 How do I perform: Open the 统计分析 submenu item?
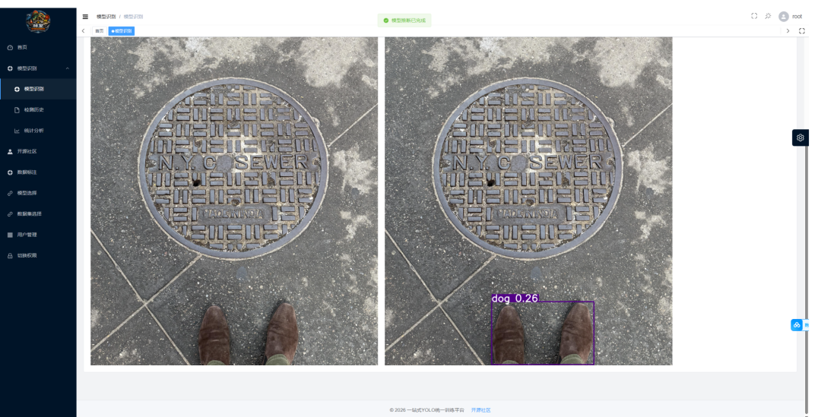(38, 131)
